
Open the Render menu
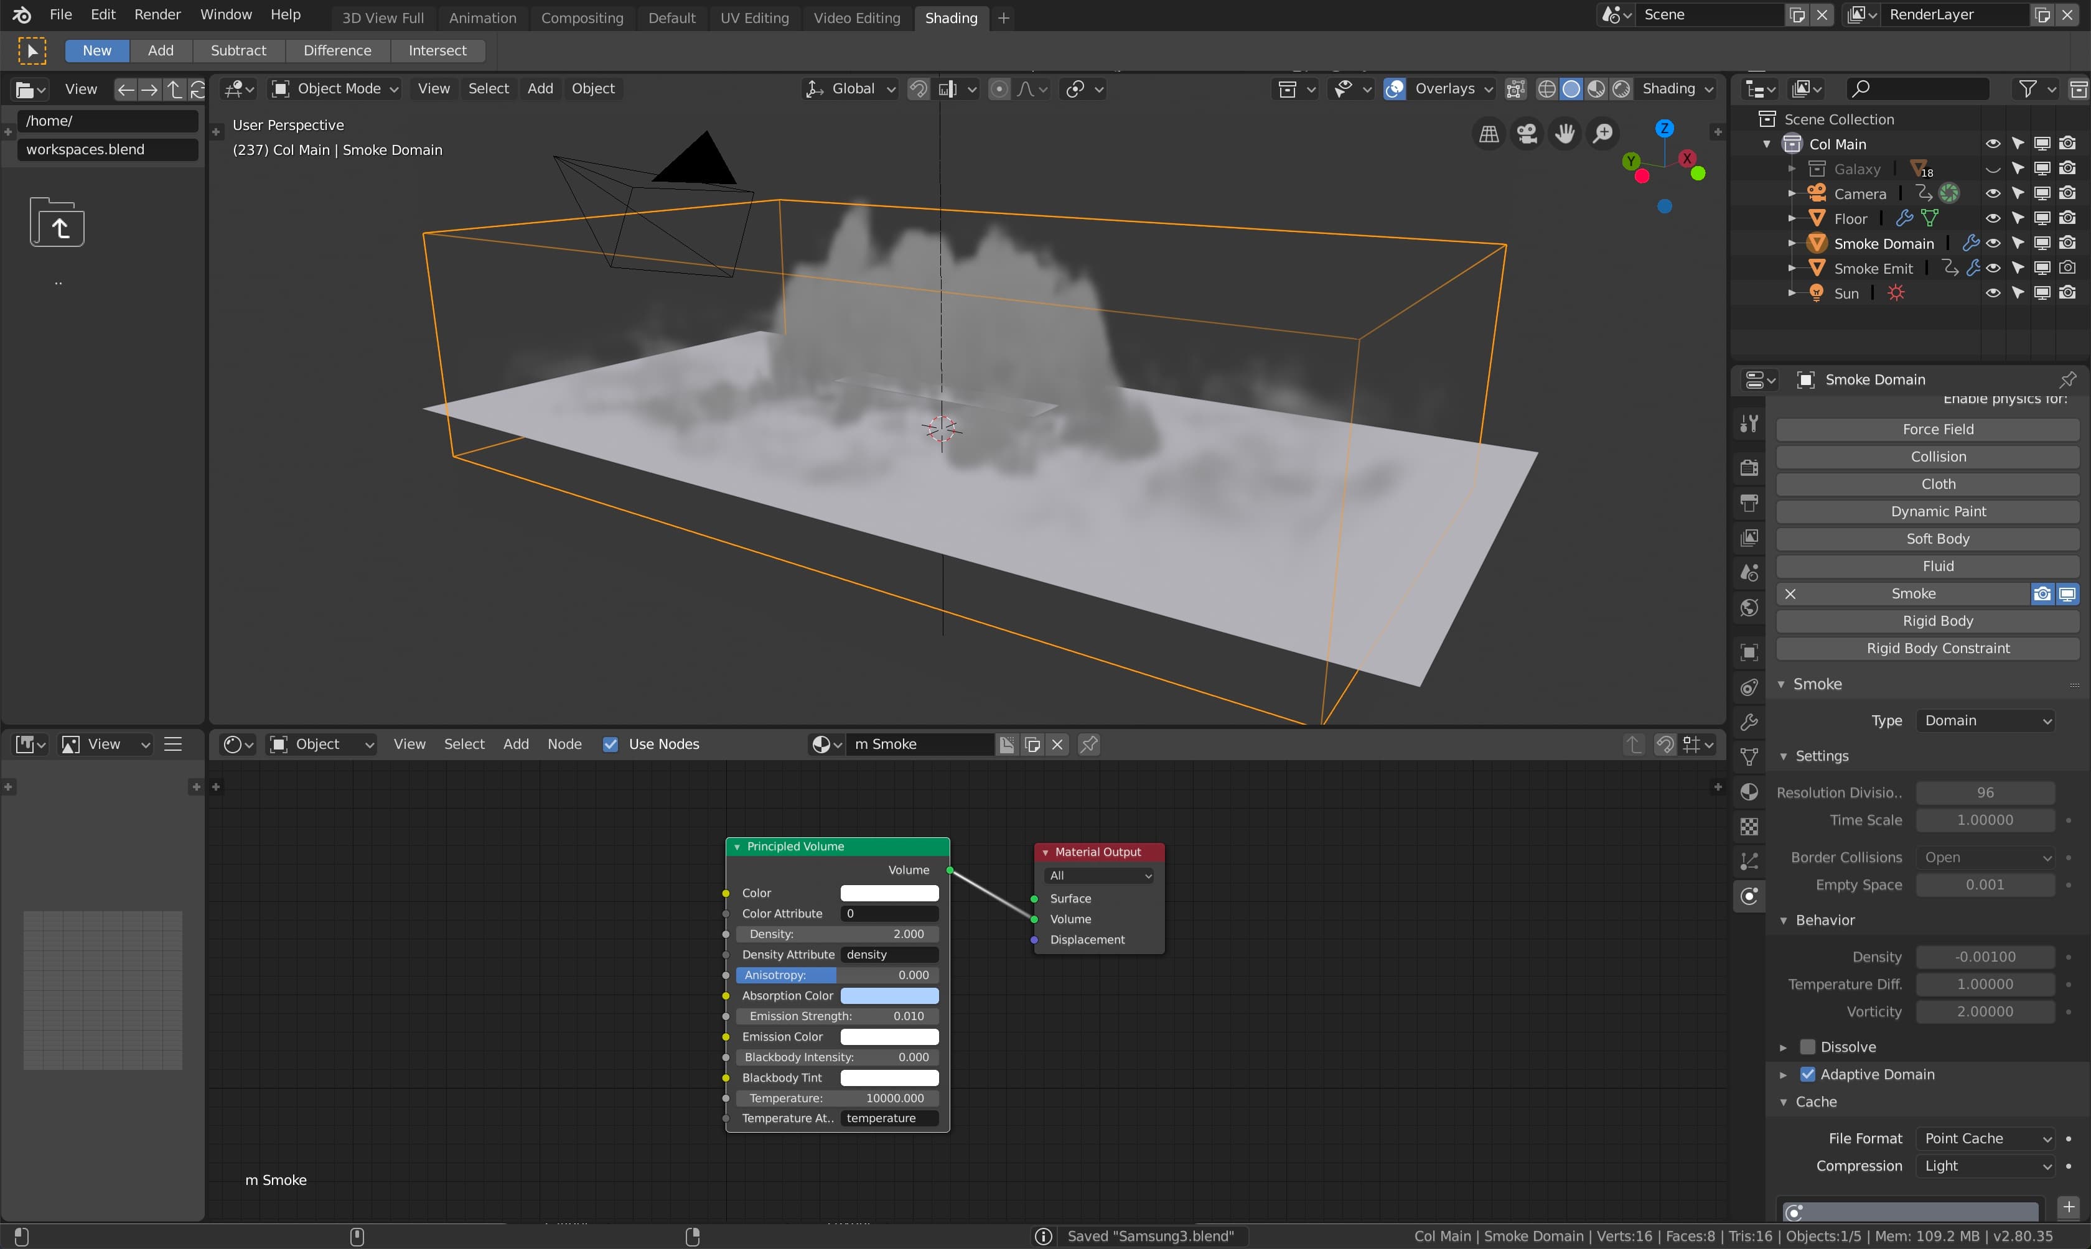pos(157,14)
